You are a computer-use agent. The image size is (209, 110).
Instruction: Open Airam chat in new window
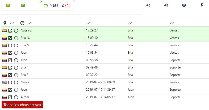[x=10, y=97]
